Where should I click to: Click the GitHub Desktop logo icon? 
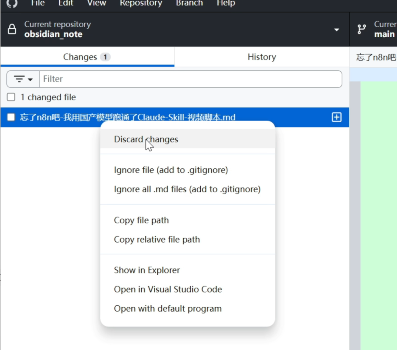tap(12, 3)
